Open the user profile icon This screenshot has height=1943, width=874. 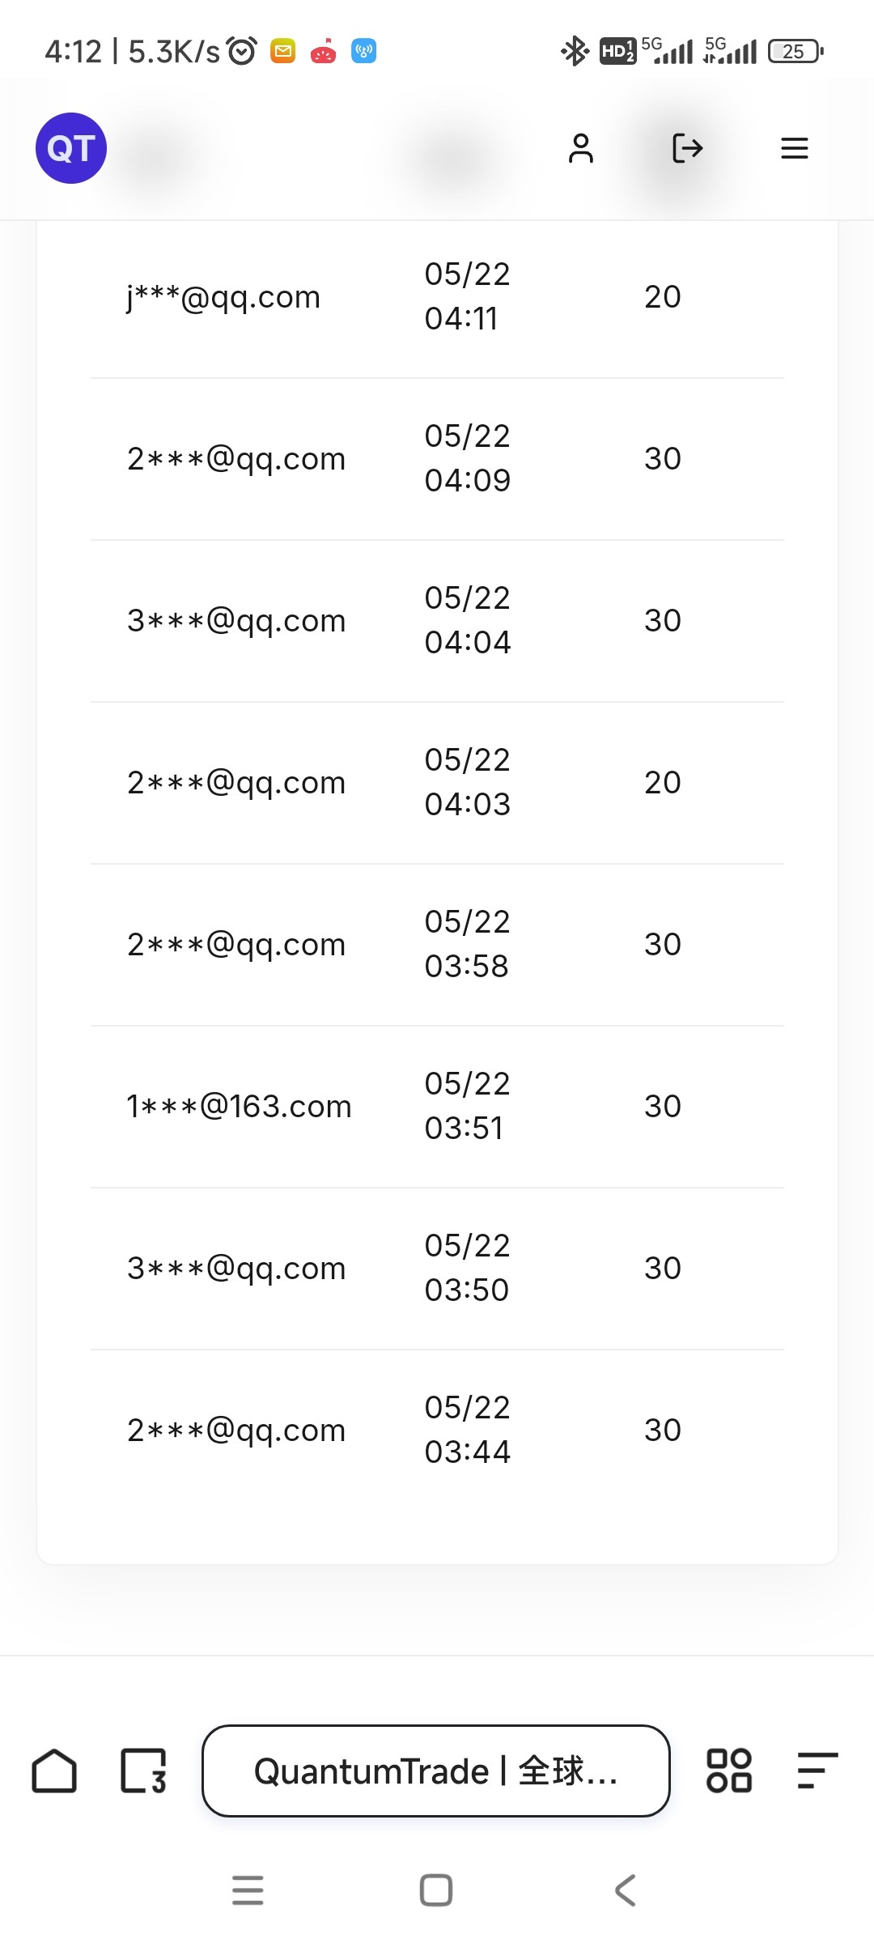coord(581,148)
